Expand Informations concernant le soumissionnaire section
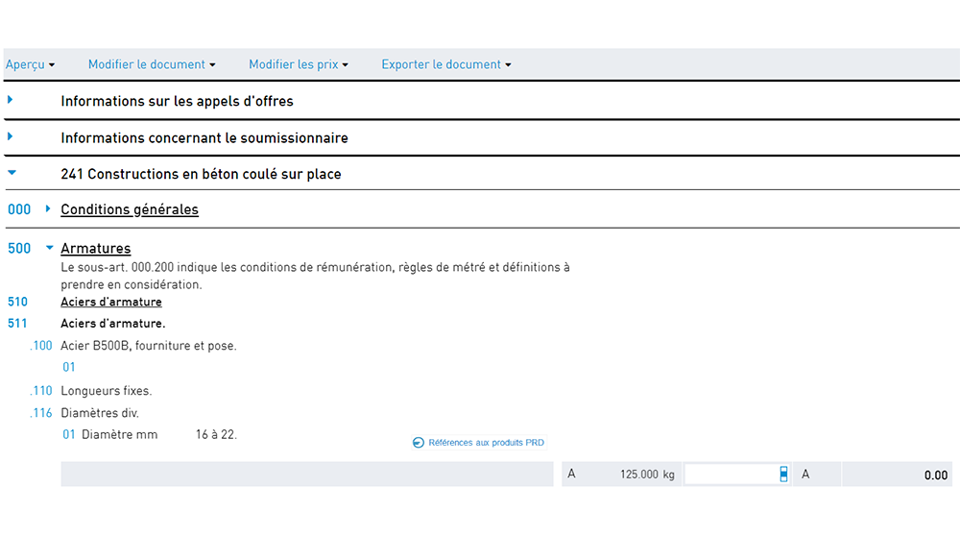960x536 pixels. [10, 136]
